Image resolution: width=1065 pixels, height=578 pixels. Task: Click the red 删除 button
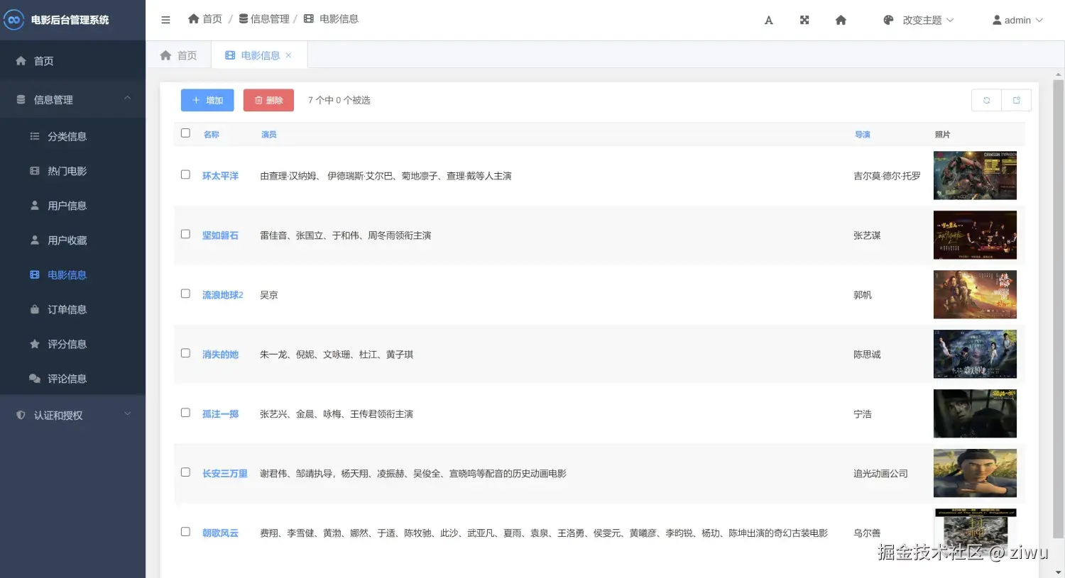pyautogui.click(x=268, y=100)
